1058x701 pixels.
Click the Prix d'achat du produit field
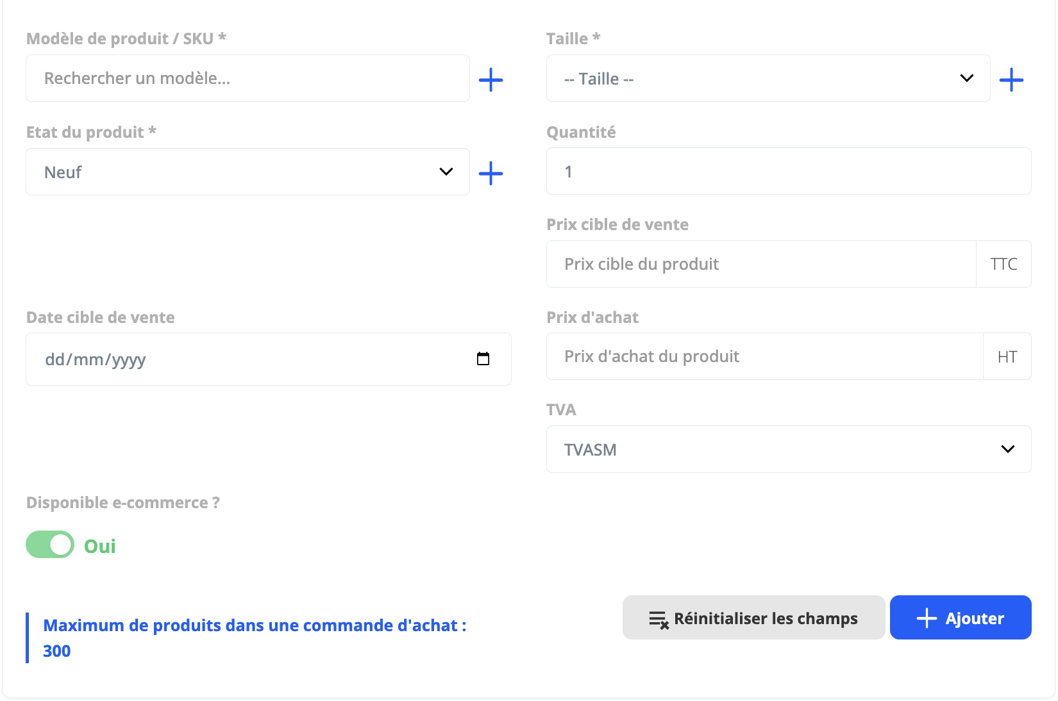[764, 356]
